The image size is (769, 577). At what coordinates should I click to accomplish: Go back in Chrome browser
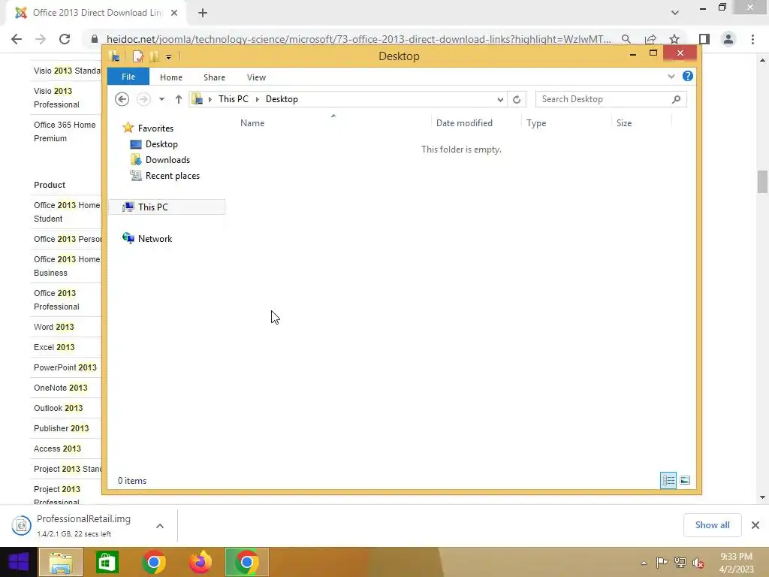(x=17, y=39)
